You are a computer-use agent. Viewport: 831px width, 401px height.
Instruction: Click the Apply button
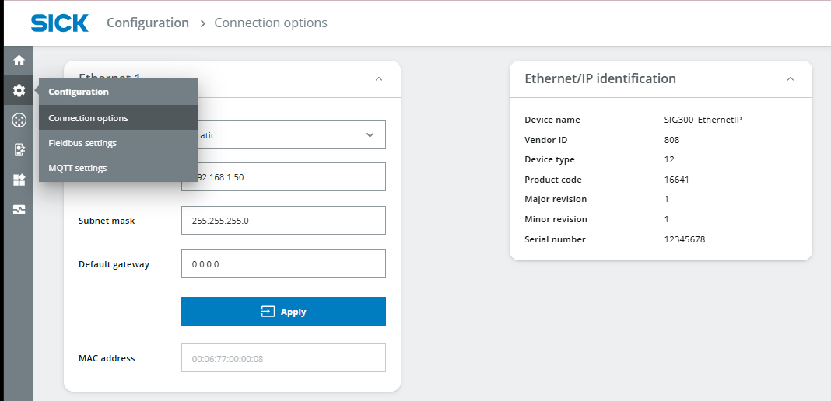283,312
